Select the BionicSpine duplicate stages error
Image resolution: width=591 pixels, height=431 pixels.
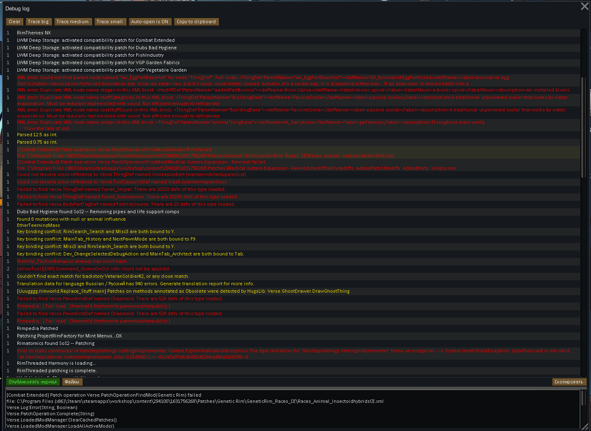coord(293,90)
